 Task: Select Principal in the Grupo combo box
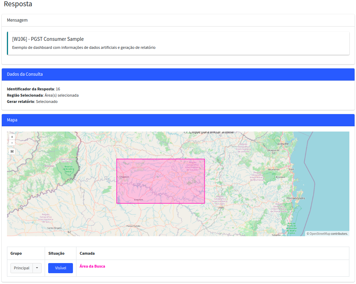coord(21,268)
